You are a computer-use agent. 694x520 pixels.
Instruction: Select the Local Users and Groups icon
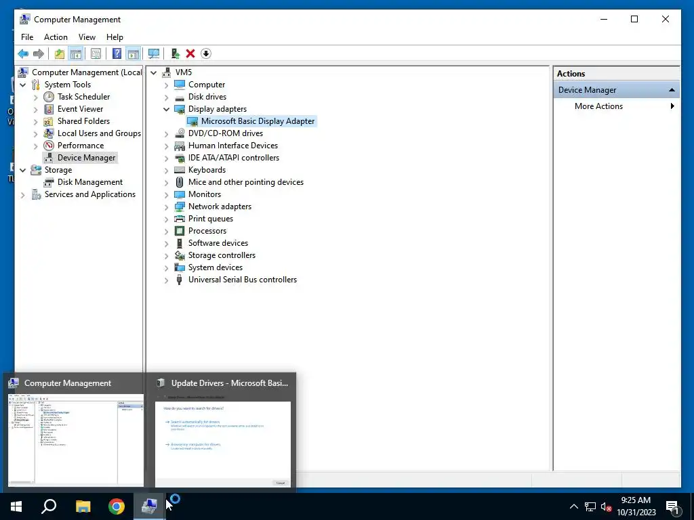[49, 133]
